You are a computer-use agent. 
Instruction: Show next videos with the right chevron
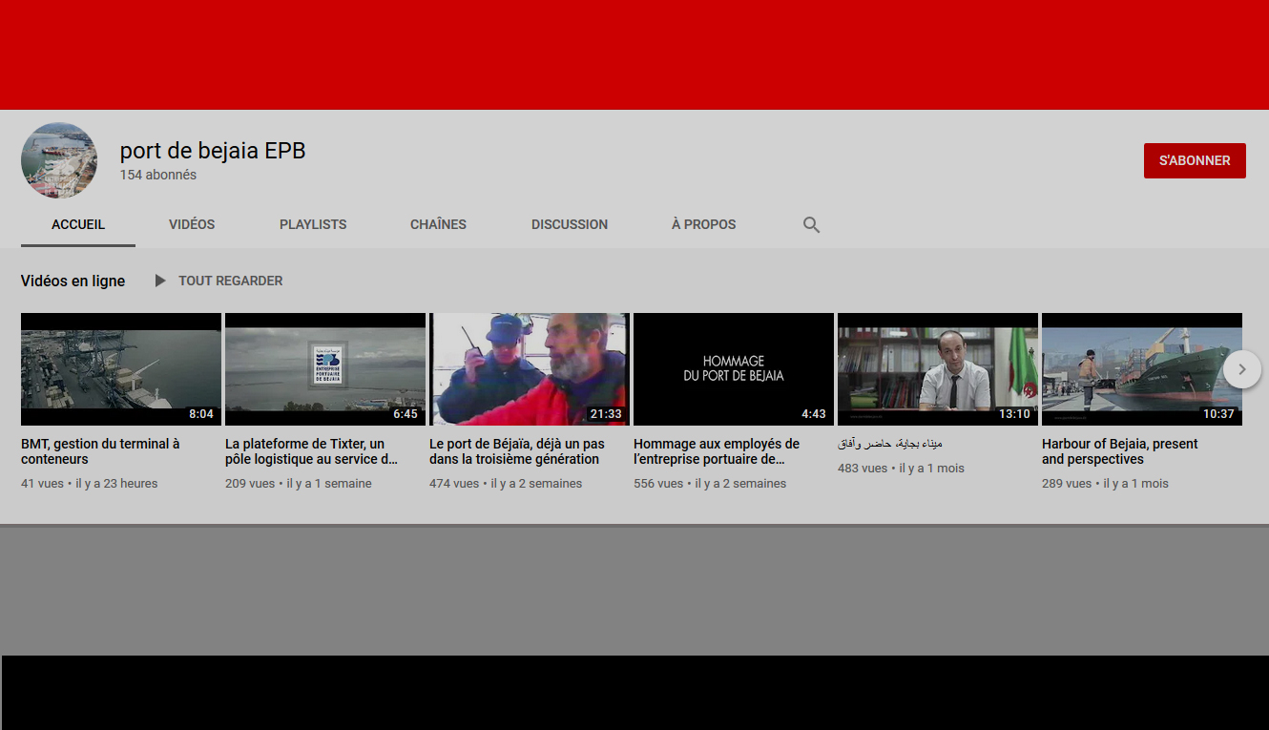coord(1242,369)
